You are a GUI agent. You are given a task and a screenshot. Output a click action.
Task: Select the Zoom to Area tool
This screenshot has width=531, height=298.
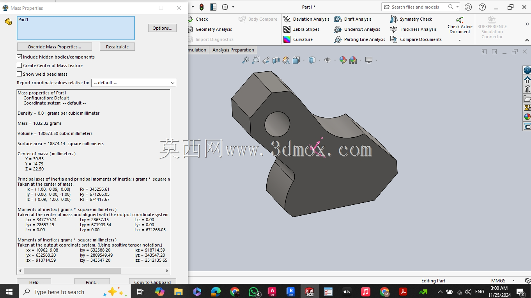tap(255, 60)
